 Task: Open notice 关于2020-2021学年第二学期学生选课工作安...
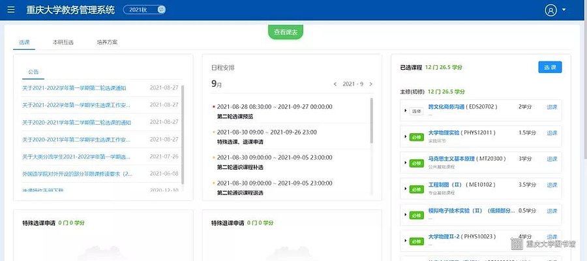point(76,140)
